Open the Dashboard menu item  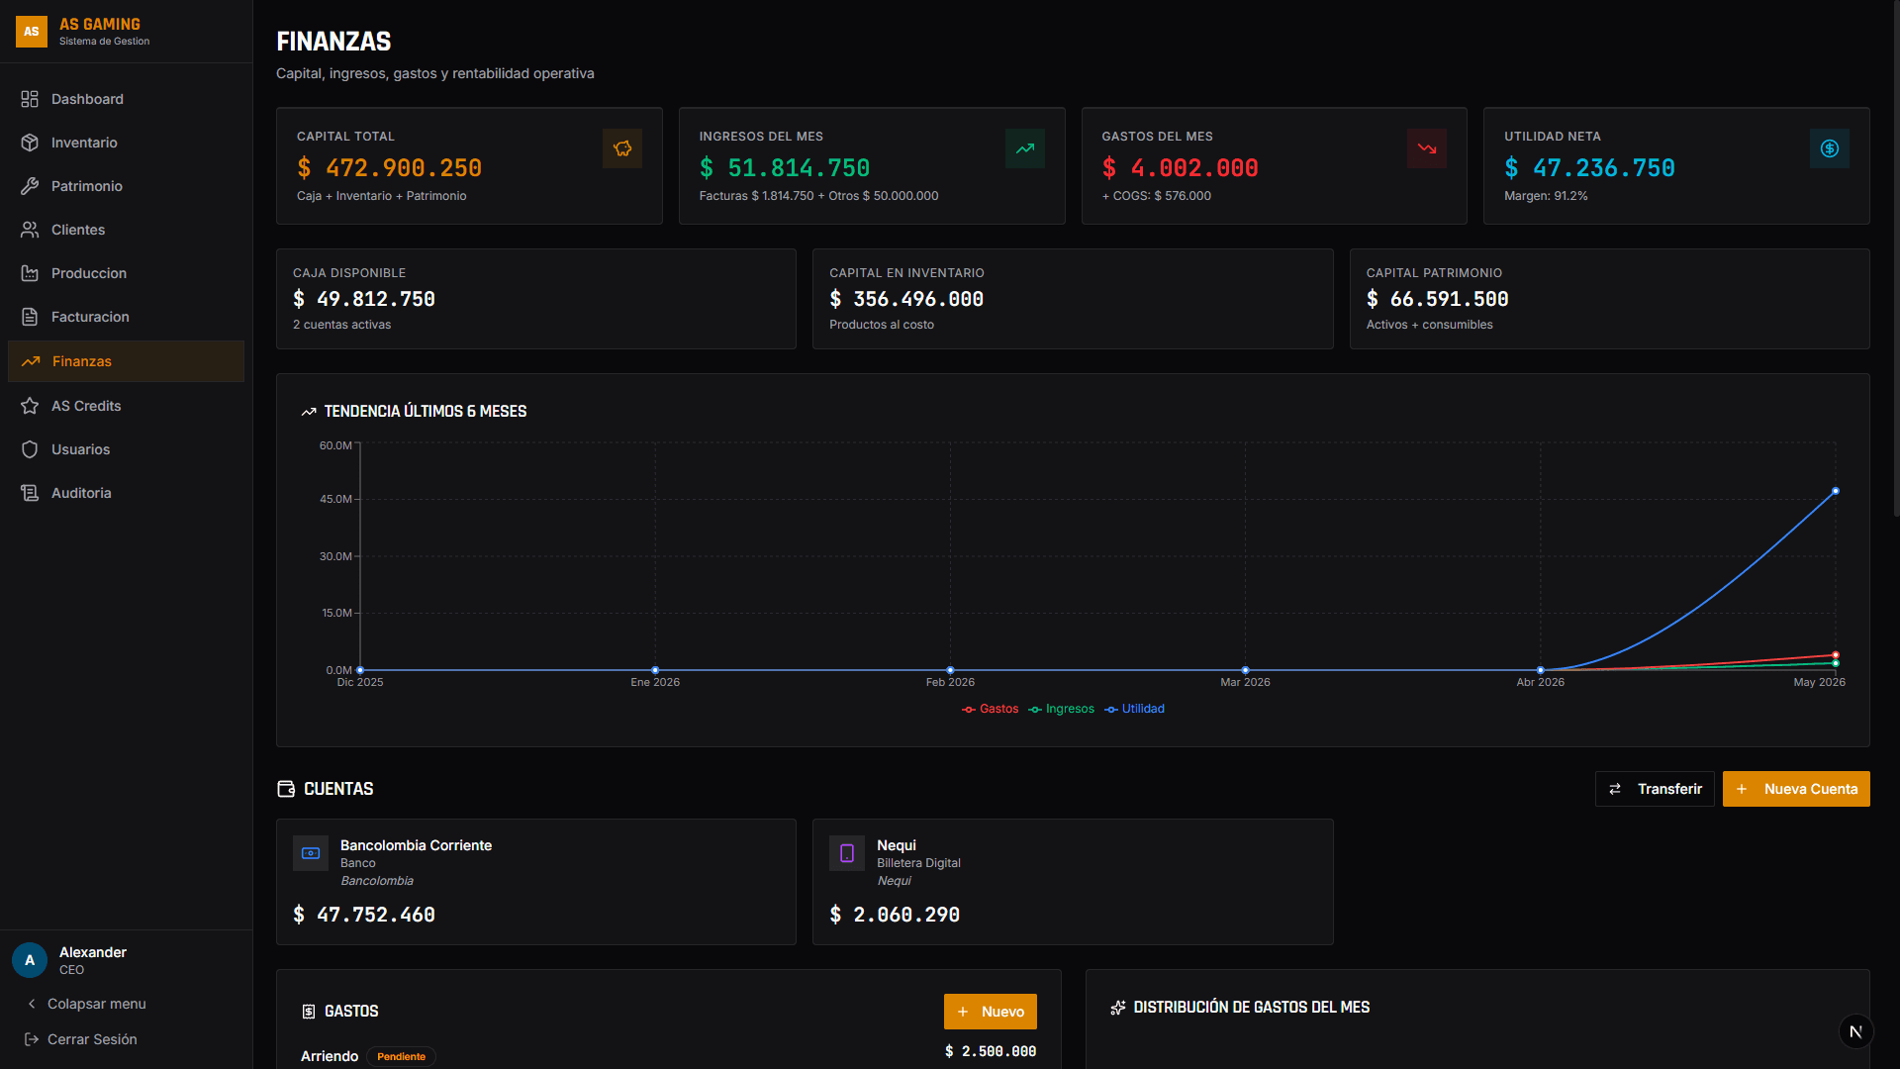(126, 99)
